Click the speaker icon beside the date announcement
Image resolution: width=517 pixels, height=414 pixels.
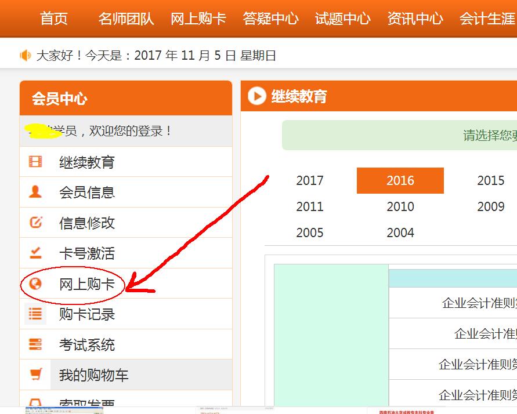coord(24,56)
